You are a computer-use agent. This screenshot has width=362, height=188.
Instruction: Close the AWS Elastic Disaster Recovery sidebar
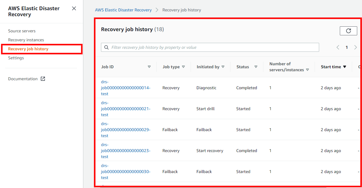74,8
